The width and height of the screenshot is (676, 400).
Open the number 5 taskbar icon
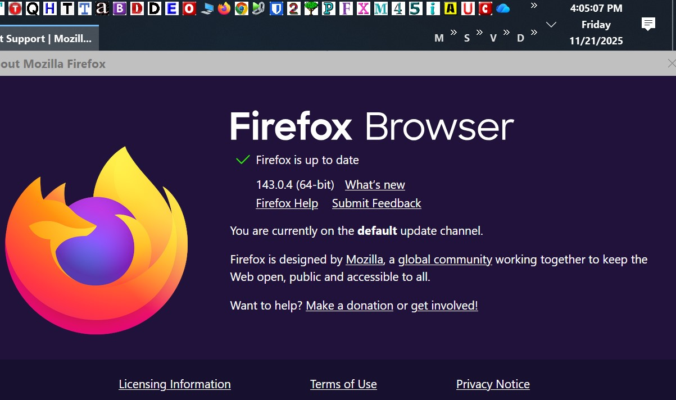click(x=416, y=8)
